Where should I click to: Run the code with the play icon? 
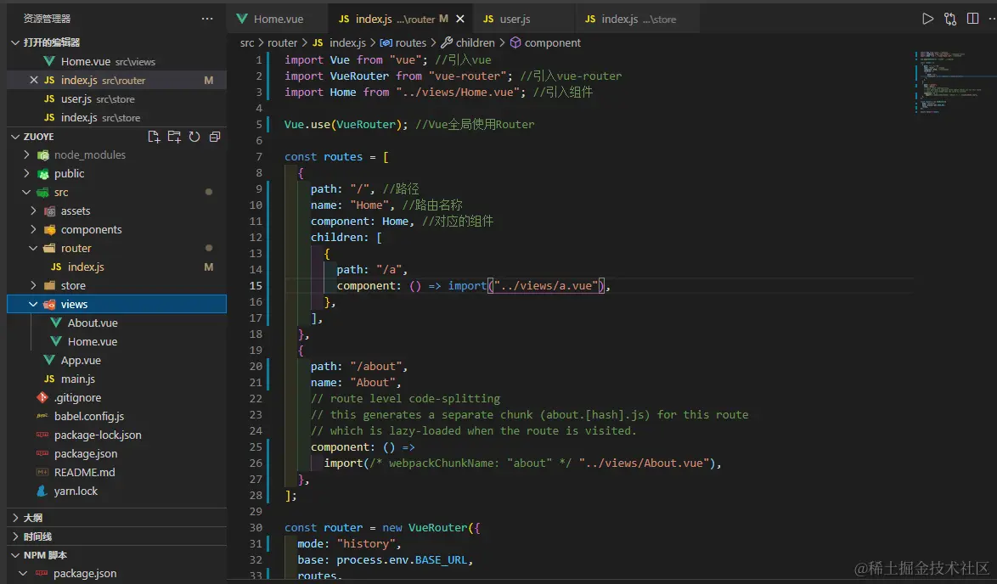pos(927,19)
